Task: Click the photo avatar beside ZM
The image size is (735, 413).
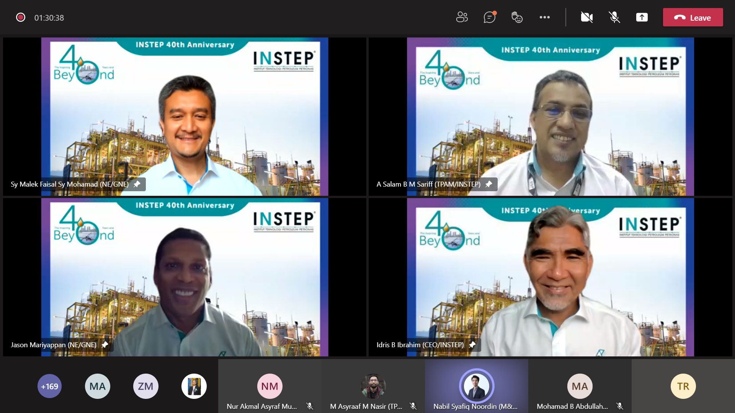Action: point(194,386)
